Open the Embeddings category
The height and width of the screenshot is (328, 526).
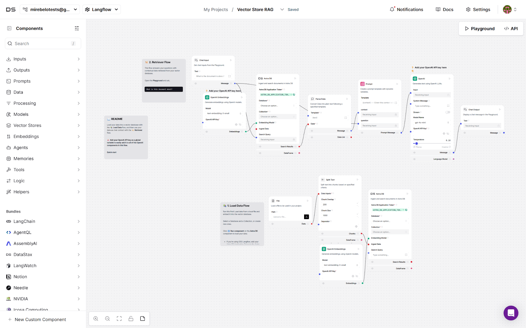(43, 136)
